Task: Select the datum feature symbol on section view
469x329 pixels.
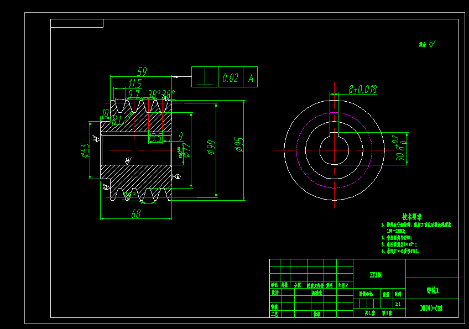Action: pyautogui.click(x=177, y=176)
